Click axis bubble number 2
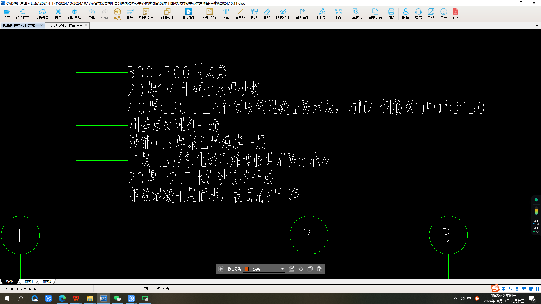This screenshot has width=541, height=304. [309, 235]
